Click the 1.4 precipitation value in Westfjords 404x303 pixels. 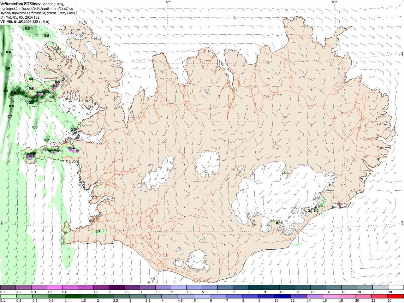click(31, 79)
